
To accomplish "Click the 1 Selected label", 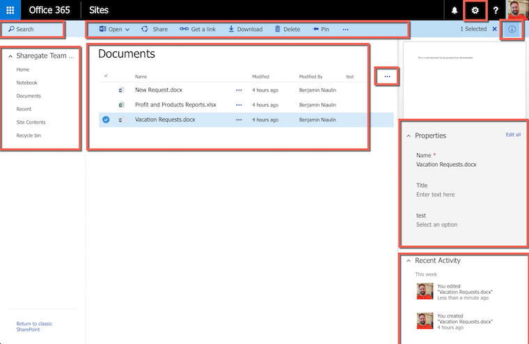I will click(473, 29).
